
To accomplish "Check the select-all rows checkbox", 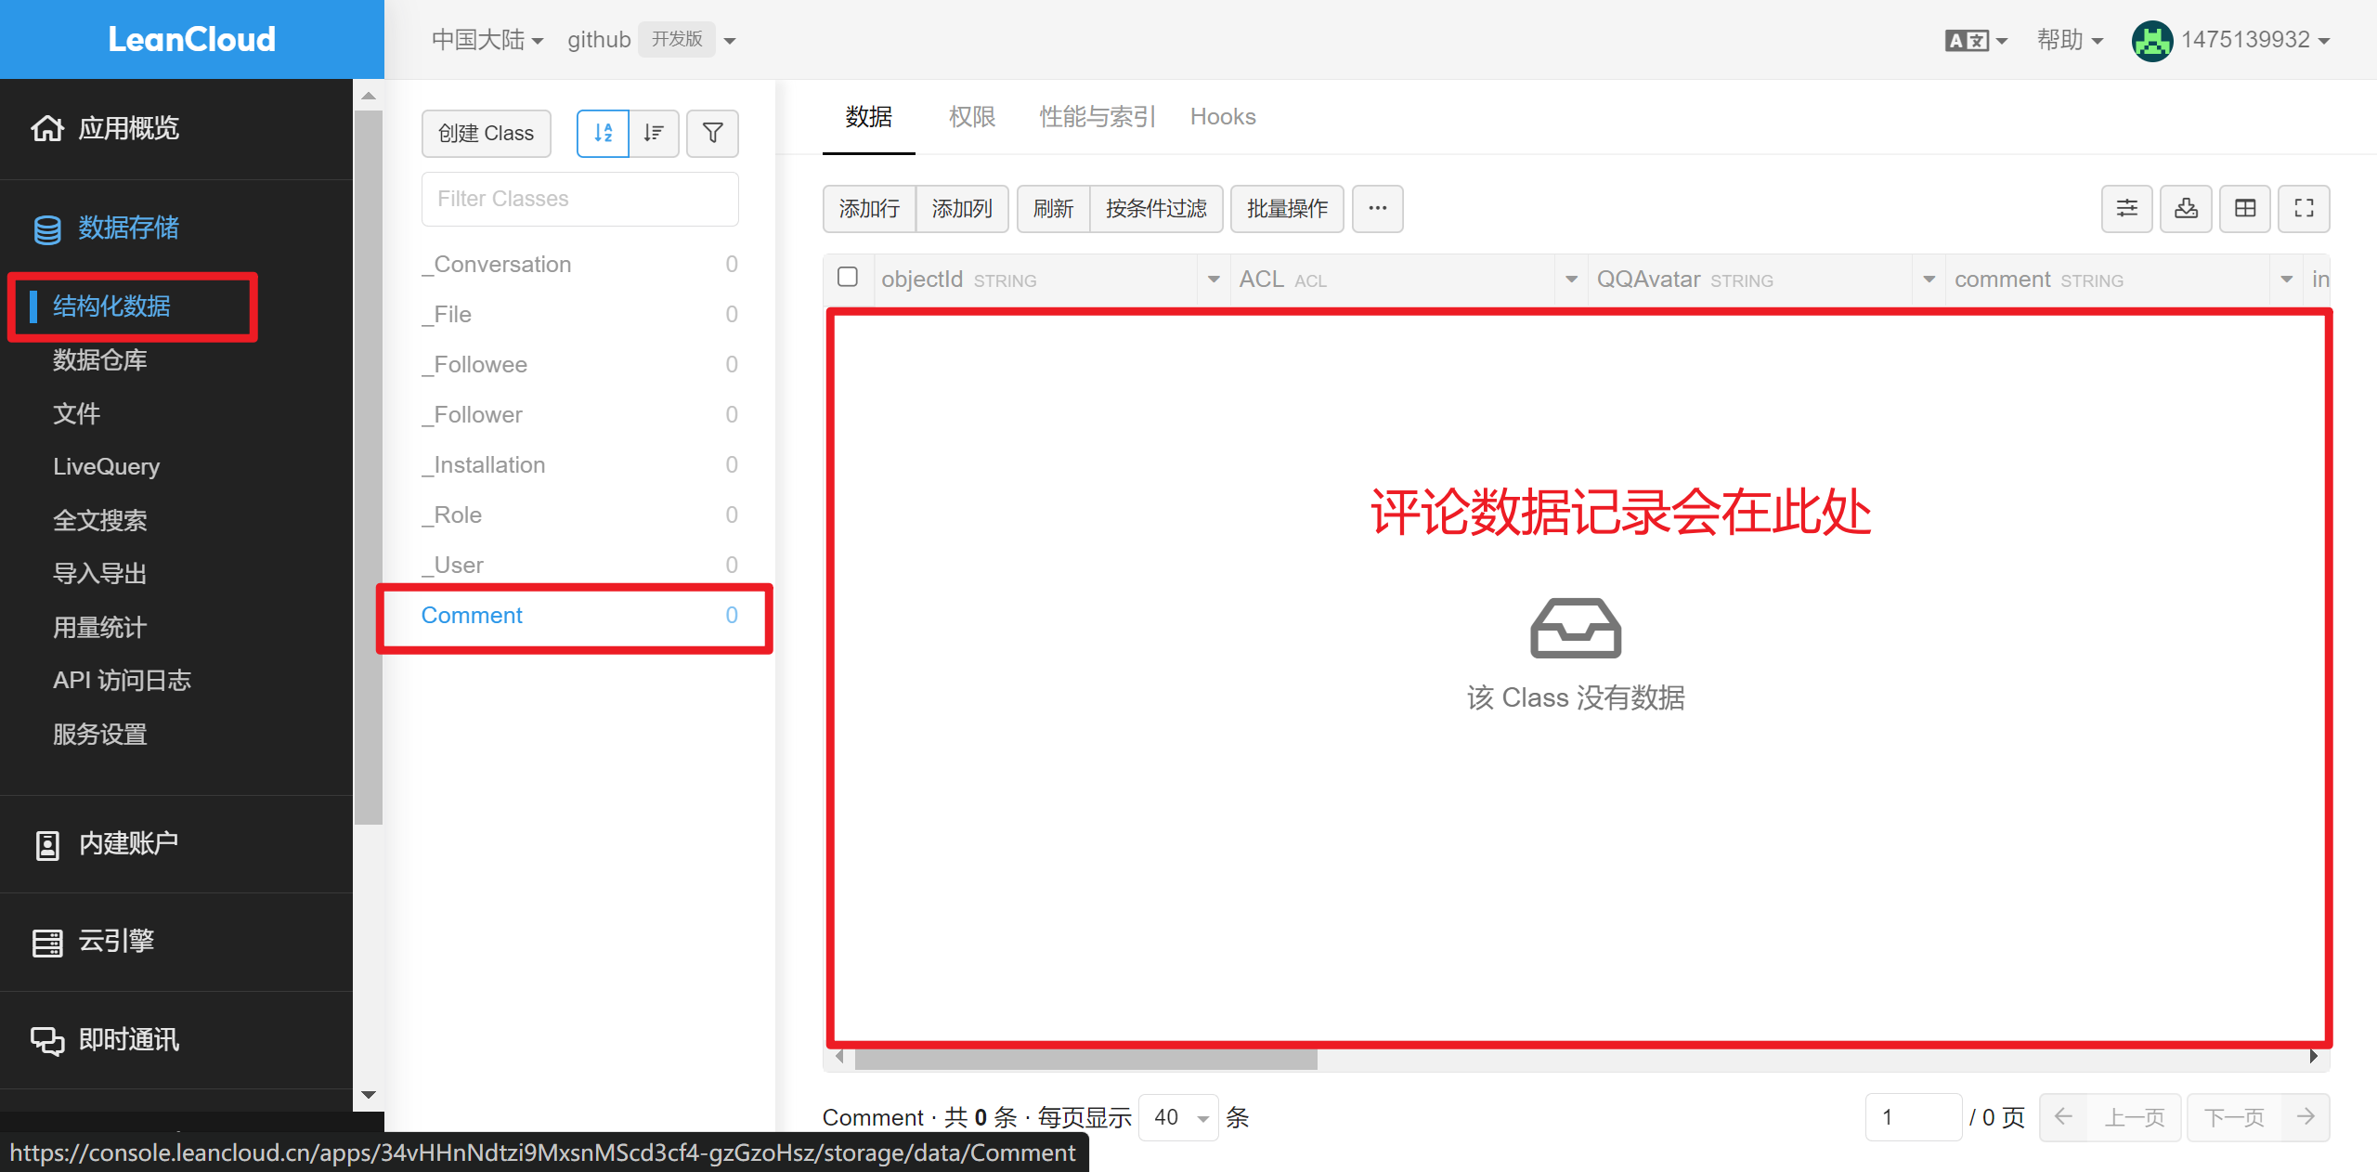I will click(x=847, y=278).
